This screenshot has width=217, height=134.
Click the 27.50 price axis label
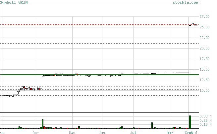204,17
